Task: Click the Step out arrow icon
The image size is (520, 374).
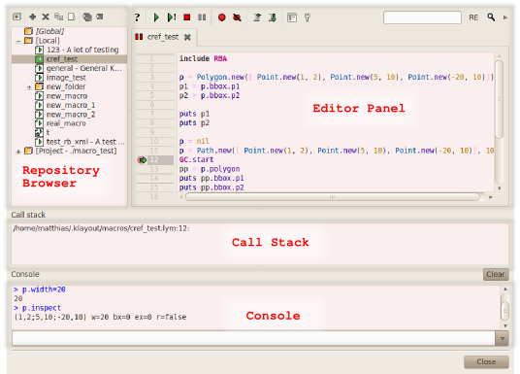Action: pyautogui.click(x=257, y=17)
